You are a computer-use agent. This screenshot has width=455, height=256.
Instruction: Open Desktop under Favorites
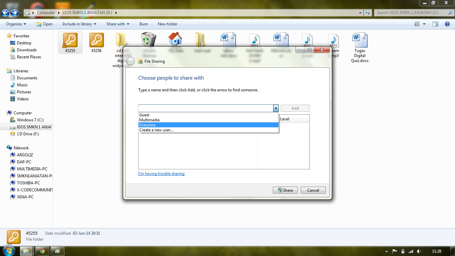(x=24, y=43)
